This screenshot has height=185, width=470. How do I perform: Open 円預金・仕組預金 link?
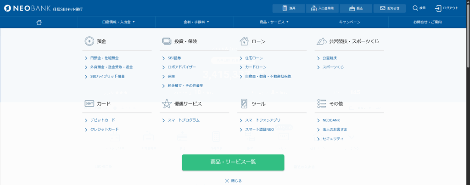tap(104, 58)
